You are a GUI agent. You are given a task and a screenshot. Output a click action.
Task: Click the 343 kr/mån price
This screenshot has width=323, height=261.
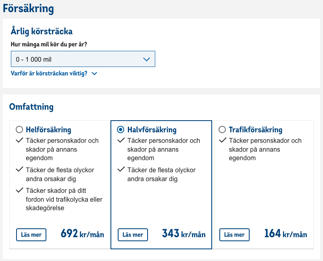pyautogui.click(x=183, y=234)
